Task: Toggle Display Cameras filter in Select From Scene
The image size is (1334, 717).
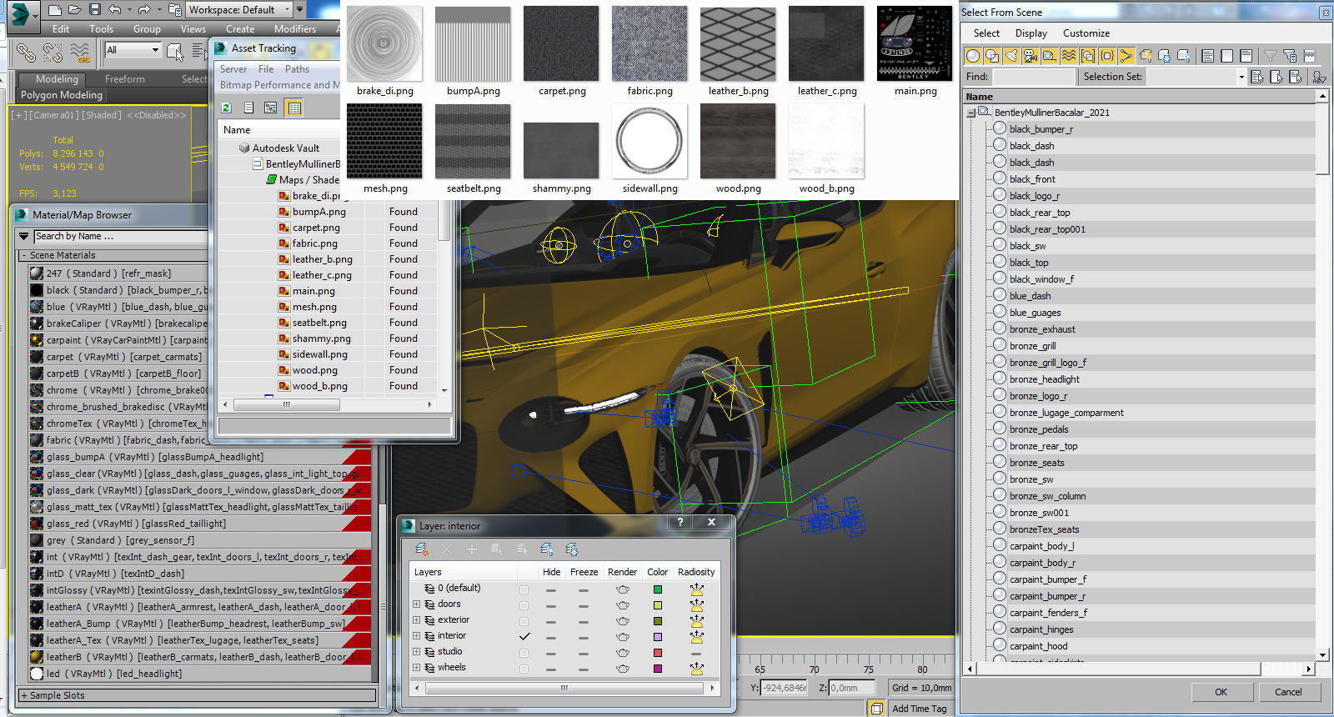Action: (x=1031, y=56)
